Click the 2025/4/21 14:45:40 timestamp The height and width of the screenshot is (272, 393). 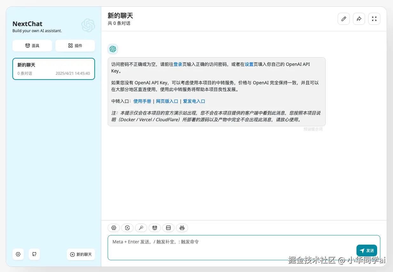click(x=73, y=73)
